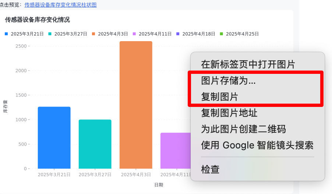Image resolution: width=332 pixels, height=194 pixels.
Task: Click the legend label 2025年4月25日
Action: 243,34
